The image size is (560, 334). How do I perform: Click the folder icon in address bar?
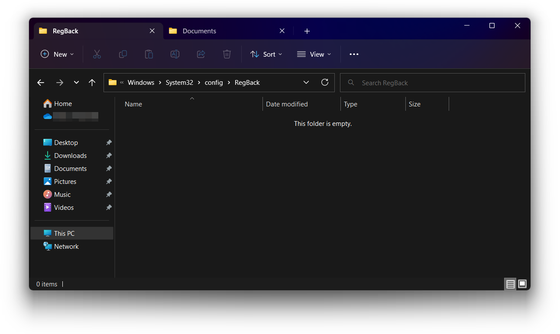113,82
